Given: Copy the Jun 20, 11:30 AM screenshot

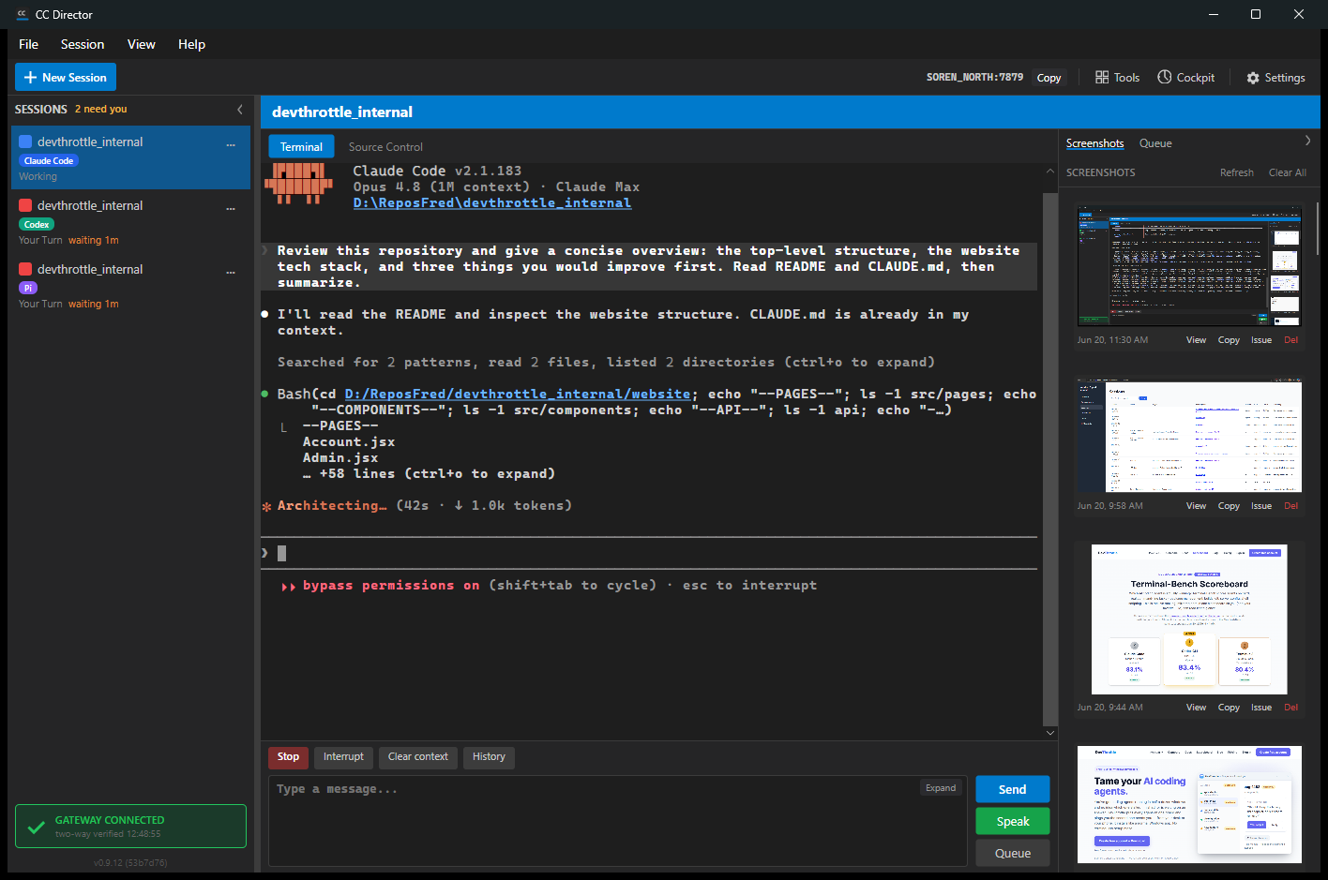Looking at the screenshot, I should coord(1229,340).
